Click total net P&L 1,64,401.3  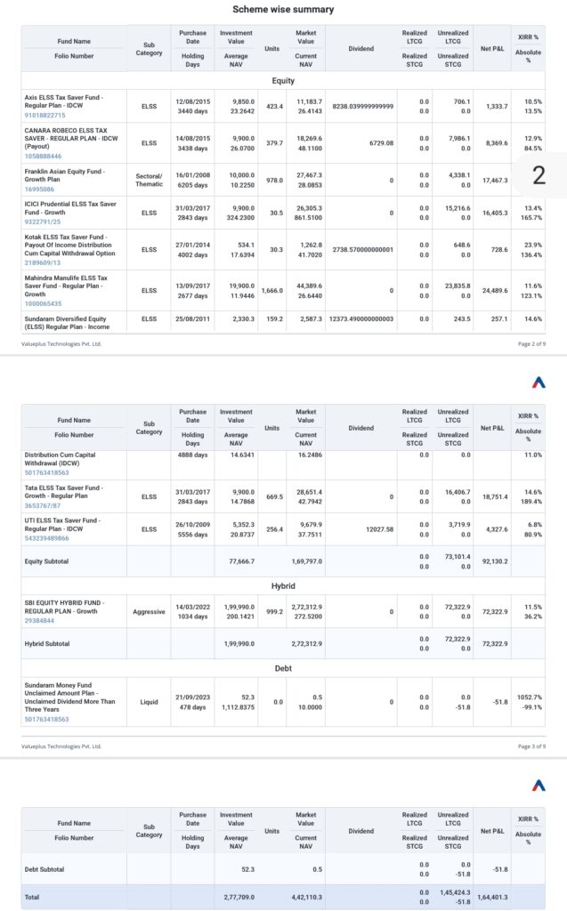pos(492,898)
